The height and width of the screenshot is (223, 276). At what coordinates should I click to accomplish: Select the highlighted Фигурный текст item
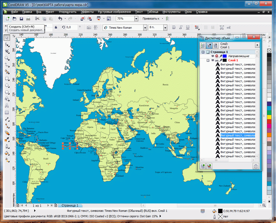point(237,136)
